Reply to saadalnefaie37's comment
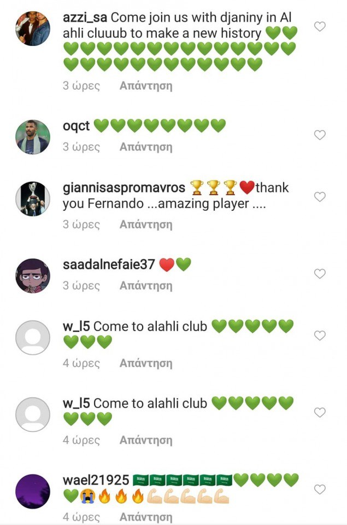The image size is (347, 525). (146, 286)
